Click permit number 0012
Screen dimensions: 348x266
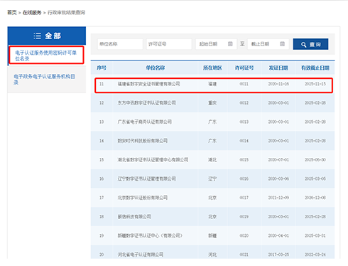pos(244,103)
